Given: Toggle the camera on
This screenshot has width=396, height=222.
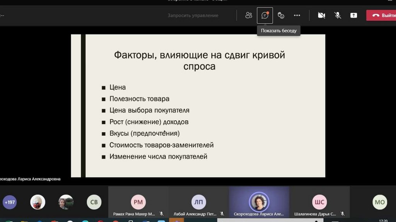Looking at the screenshot, I should coord(321,15).
